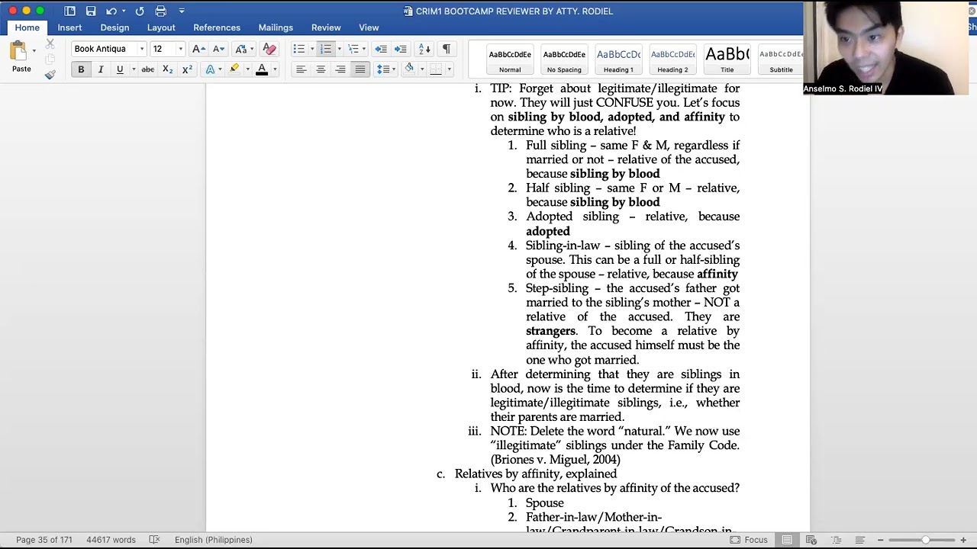Apply the Normal style
This screenshot has height=549, width=977.
tap(510, 59)
